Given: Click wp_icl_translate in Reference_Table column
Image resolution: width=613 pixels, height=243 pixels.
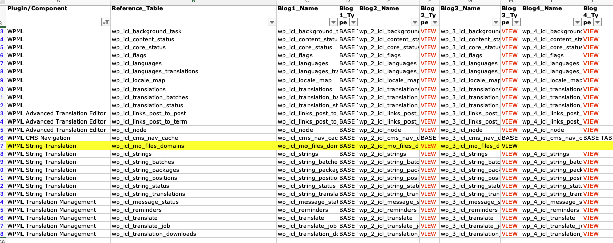Looking at the screenshot, I should click(134, 218).
